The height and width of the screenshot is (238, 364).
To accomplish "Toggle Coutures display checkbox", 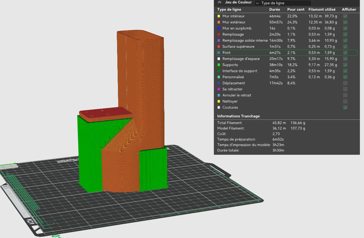I will coord(345,108).
